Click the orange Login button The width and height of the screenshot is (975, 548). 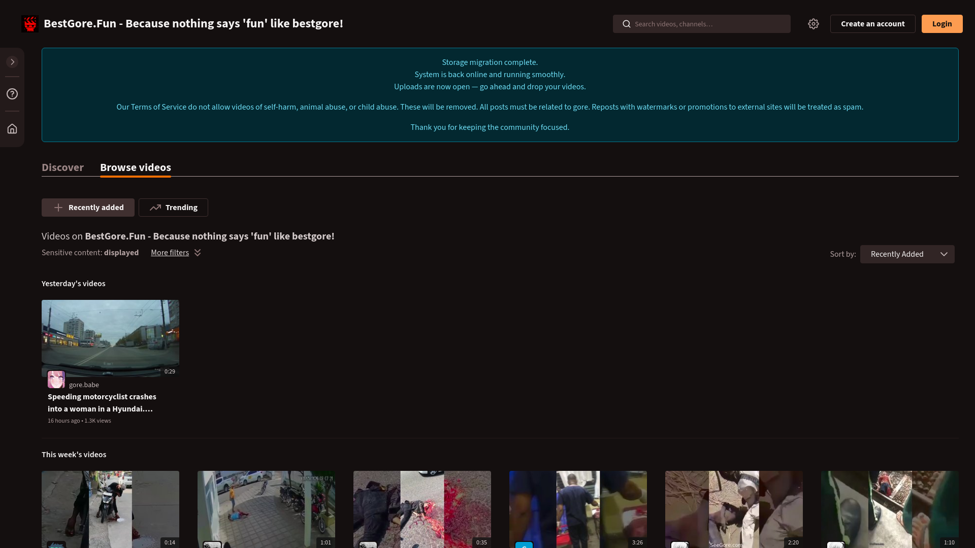[942, 24]
